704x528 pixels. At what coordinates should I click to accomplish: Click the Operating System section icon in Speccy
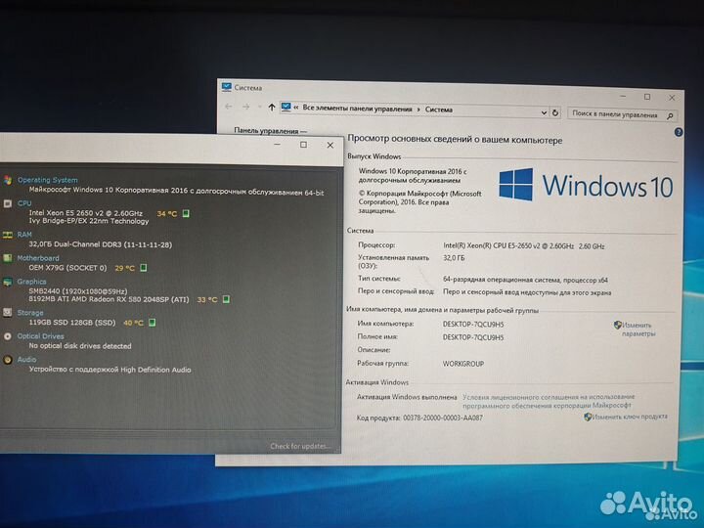(8, 180)
